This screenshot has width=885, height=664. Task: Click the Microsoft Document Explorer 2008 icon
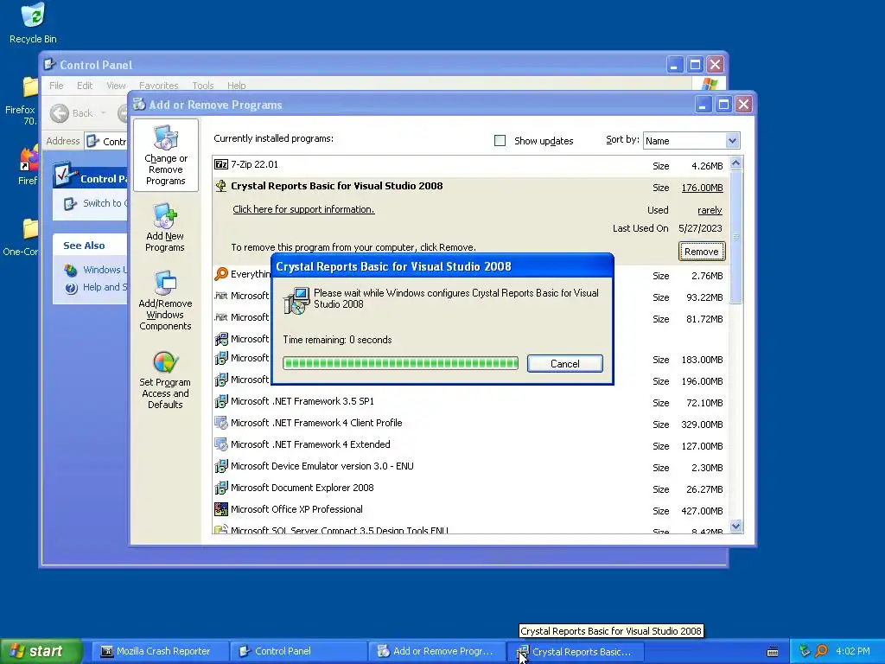pyautogui.click(x=221, y=488)
